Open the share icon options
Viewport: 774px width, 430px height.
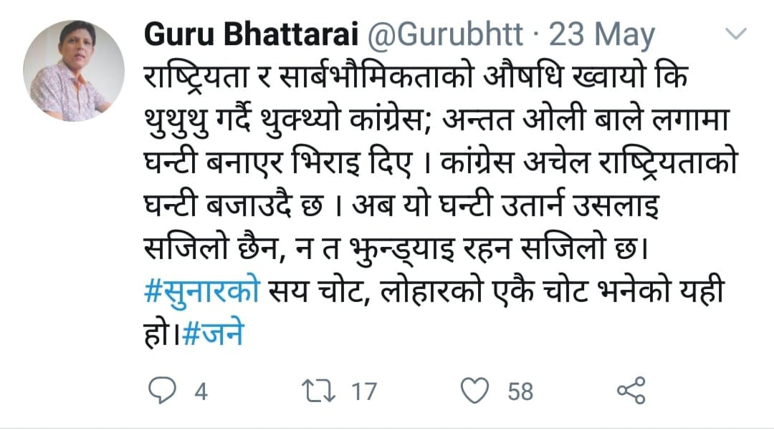(x=631, y=391)
